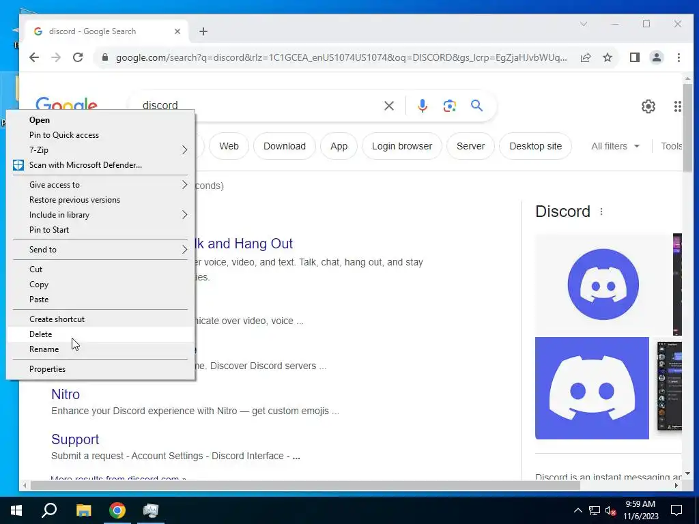Screen dimensions: 699x524
Task: Open the taskbar app next to Chrome
Action: coord(151,510)
